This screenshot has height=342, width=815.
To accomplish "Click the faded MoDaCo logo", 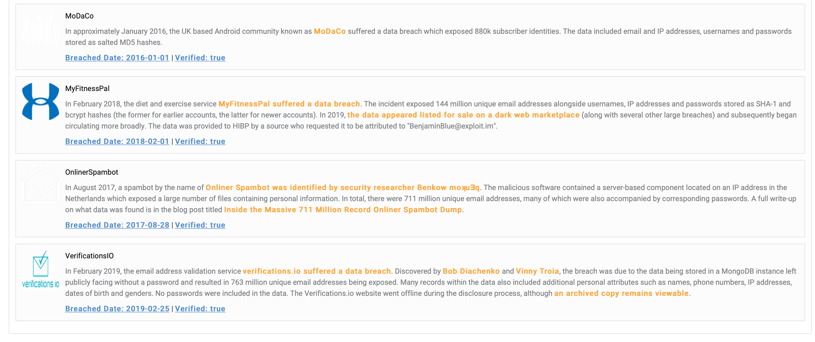I will click(41, 29).
